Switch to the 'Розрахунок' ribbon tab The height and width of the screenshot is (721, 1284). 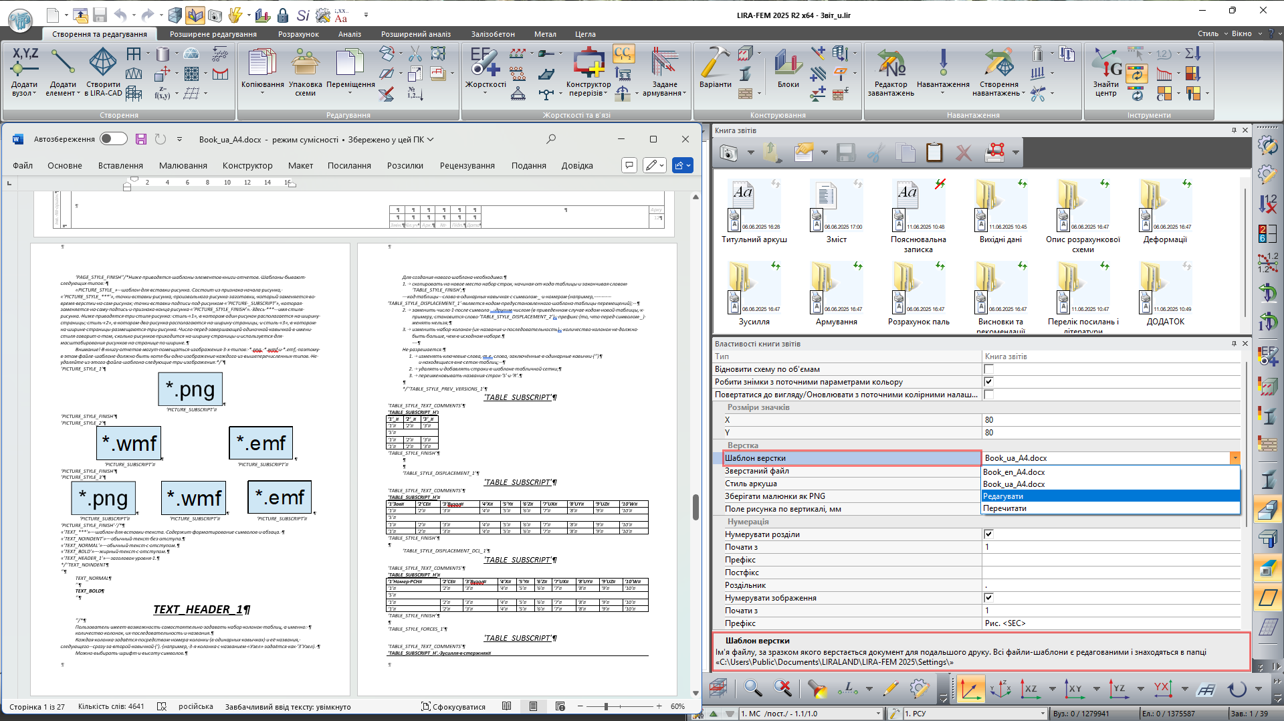point(298,34)
